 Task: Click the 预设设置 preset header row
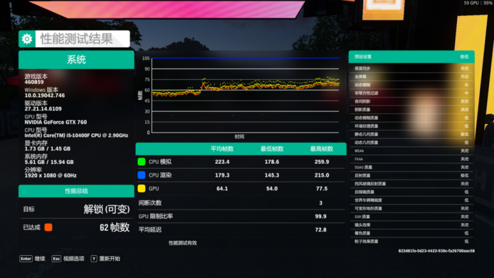click(x=411, y=57)
